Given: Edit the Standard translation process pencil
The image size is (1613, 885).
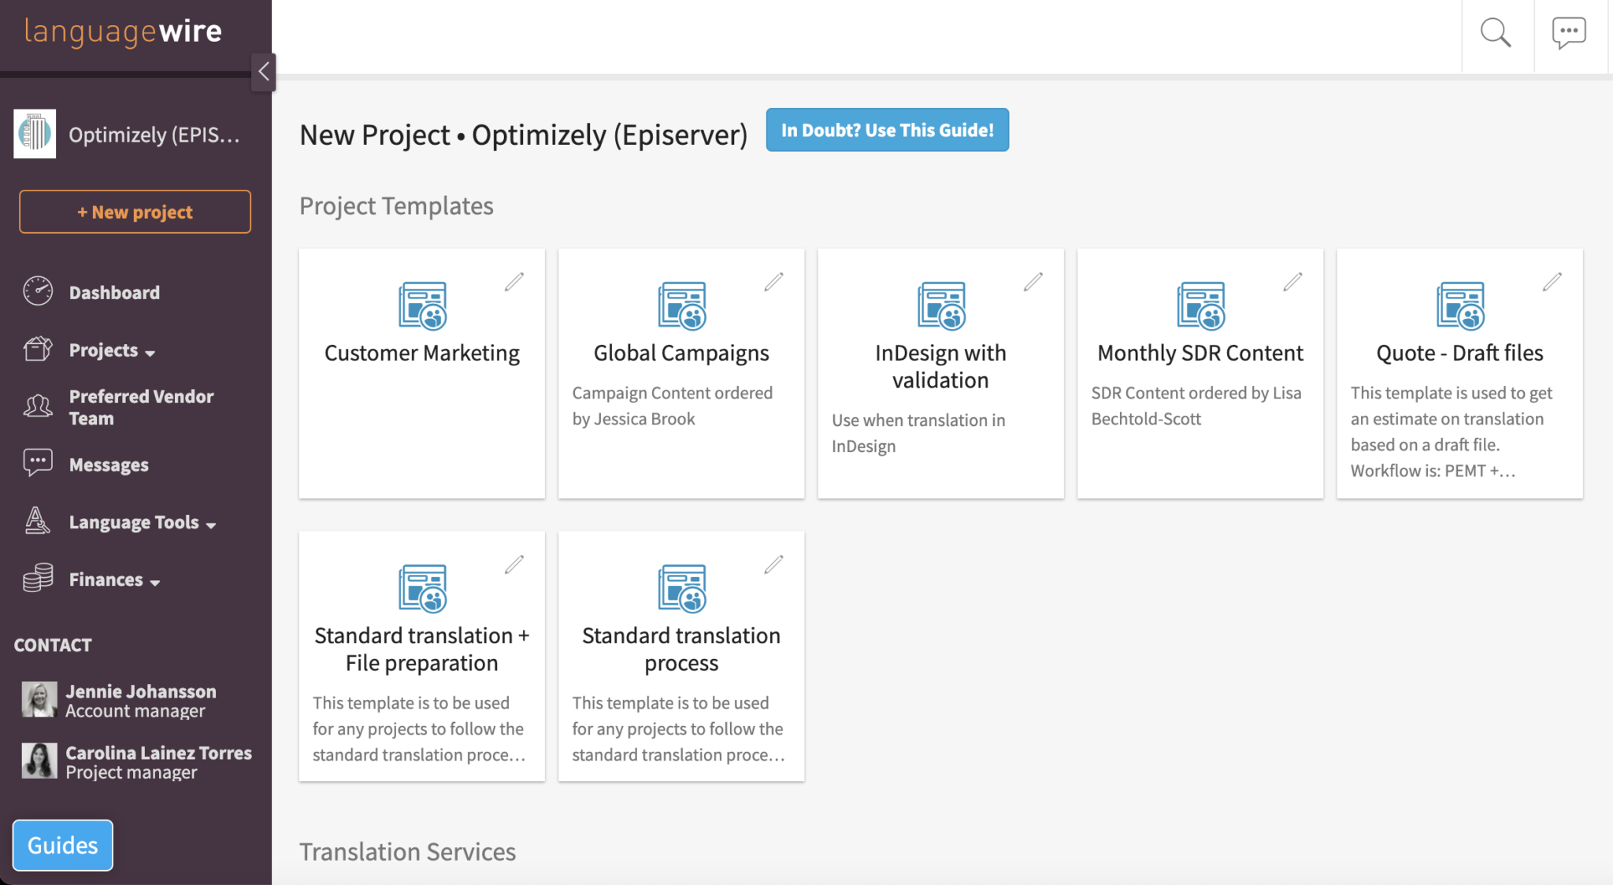Looking at the screenshot, I should 773,565.
